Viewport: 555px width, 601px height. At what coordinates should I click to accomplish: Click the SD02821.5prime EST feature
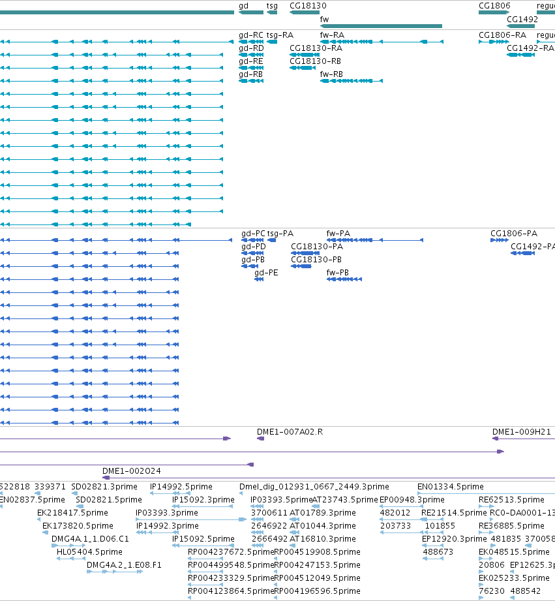[x=80, y=507]
